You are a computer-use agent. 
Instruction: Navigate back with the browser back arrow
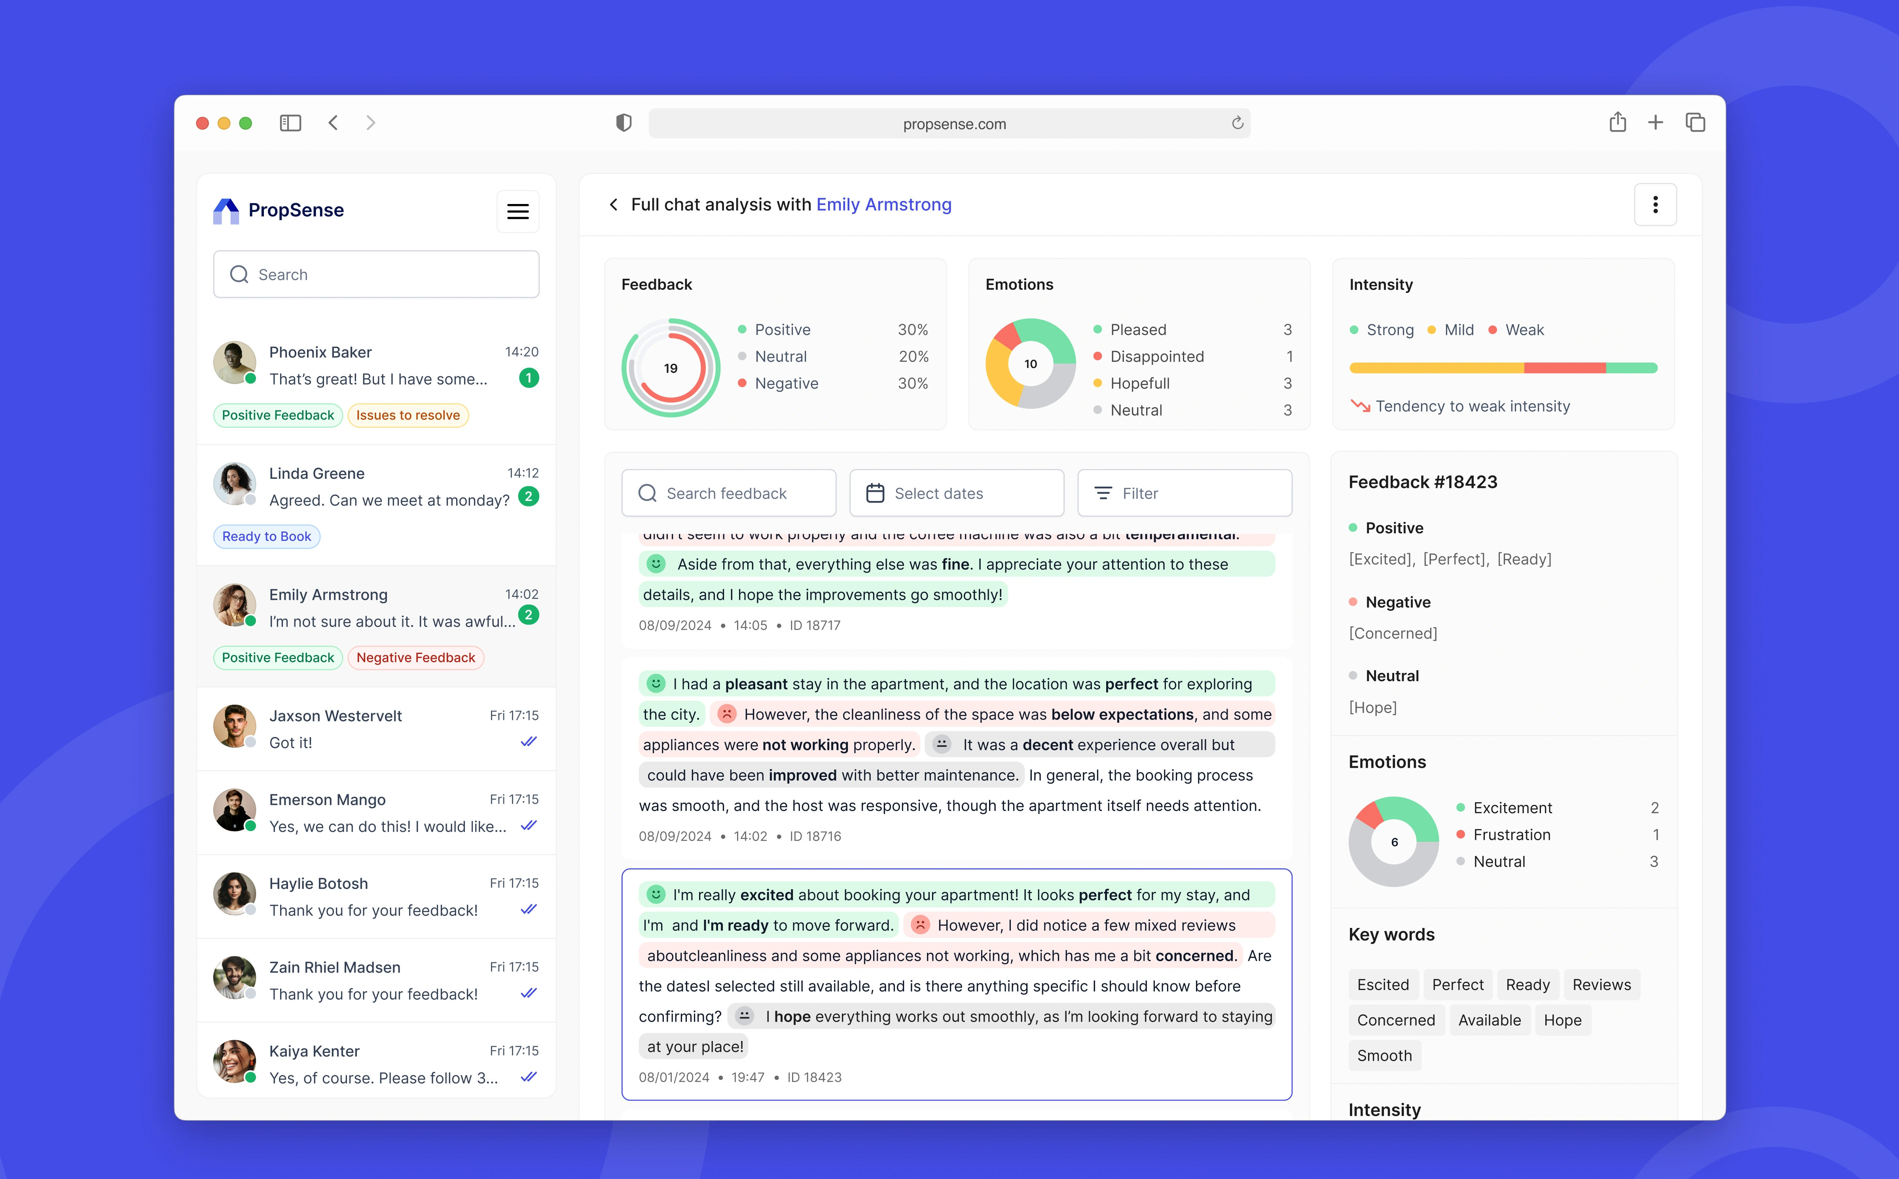coord(333,123)
